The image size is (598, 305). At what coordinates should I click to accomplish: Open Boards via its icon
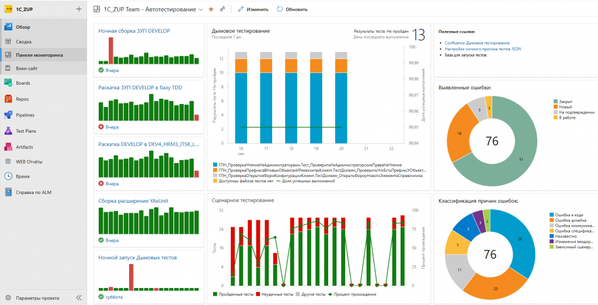click(8, 83)
